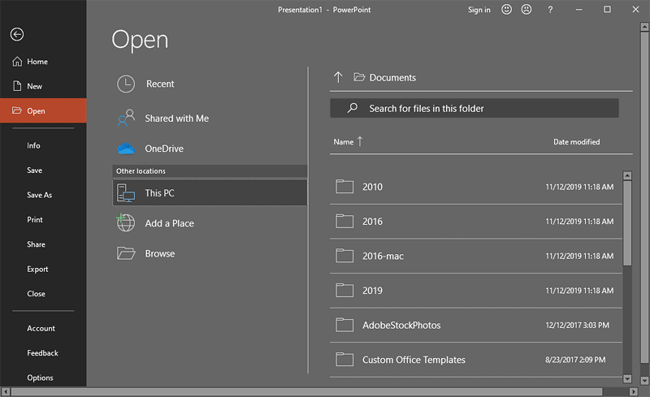Click the Sign in link
The width and height of the screenshot is (650, 397).
(x=479, y=10)
